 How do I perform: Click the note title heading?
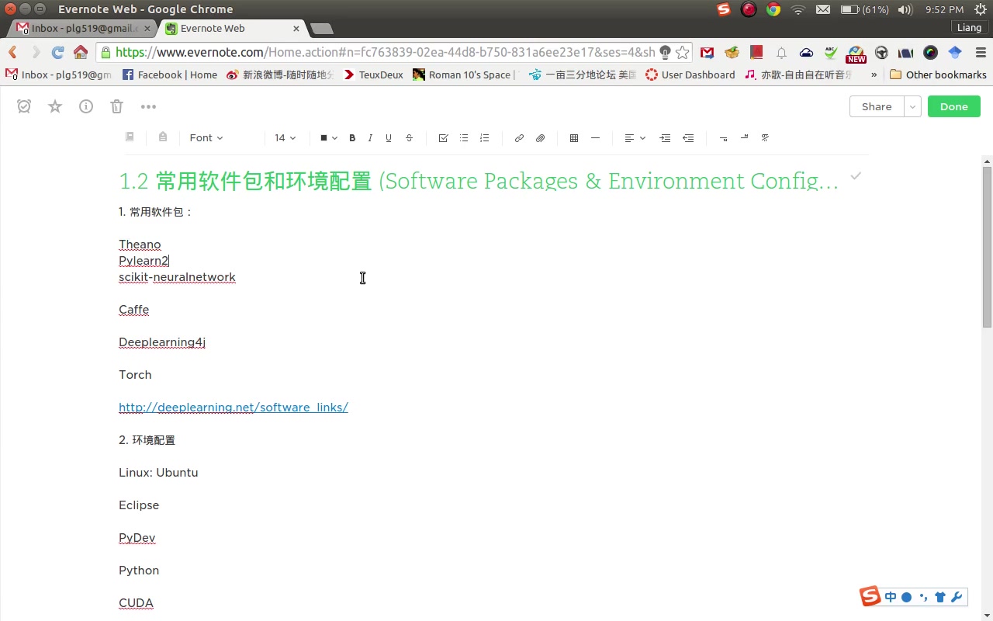click(x=479, y=181)
